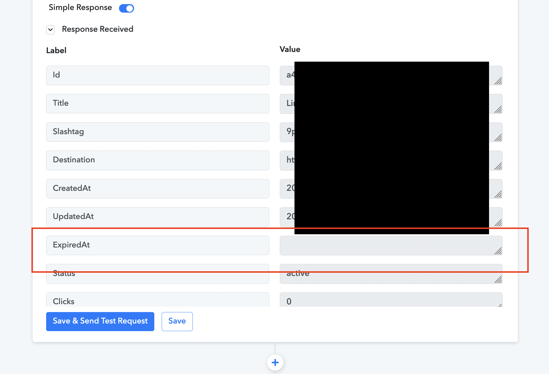Click resize handle of Title value field
Image resolution: width=549 pixels, height=374 pixels.
click(498, 109)
